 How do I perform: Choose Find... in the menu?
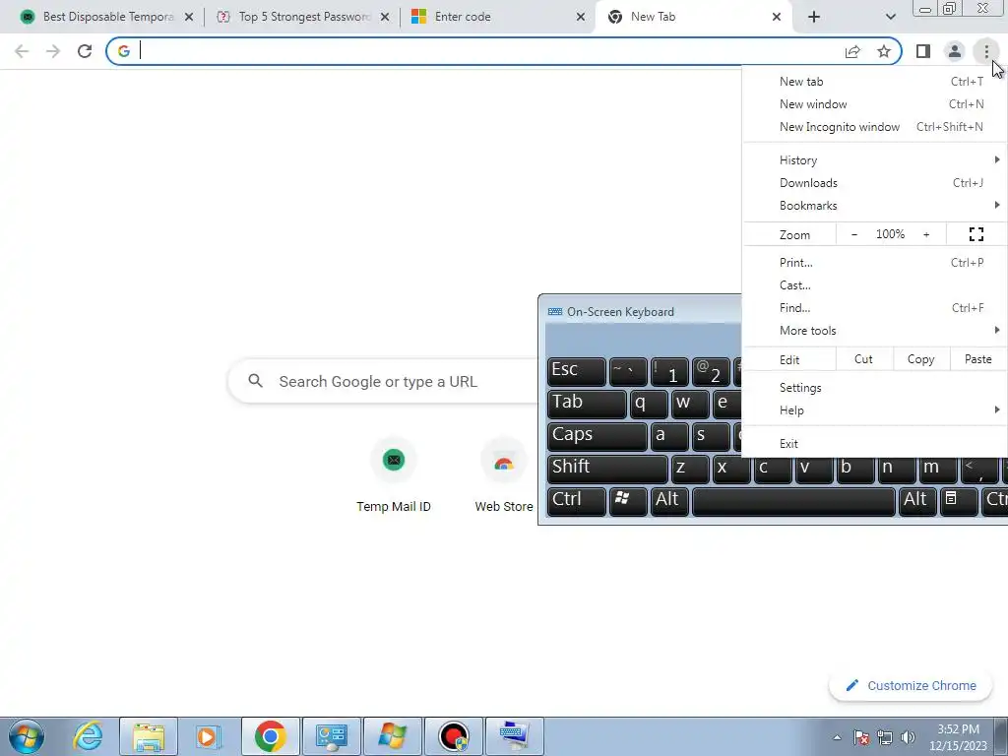[875, 308]
